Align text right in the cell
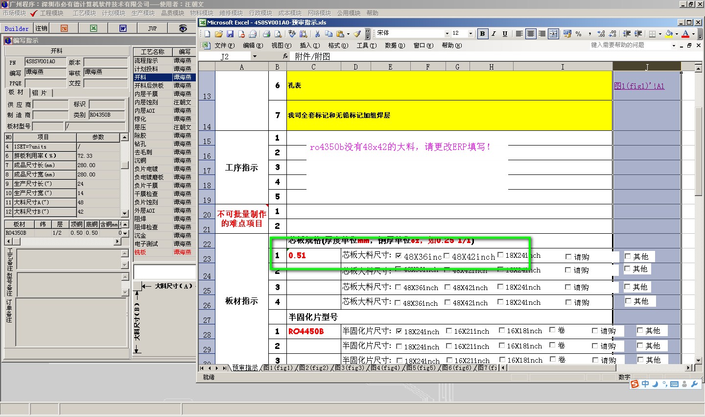The width and height of the screenshot is (705, 417). 542,34
